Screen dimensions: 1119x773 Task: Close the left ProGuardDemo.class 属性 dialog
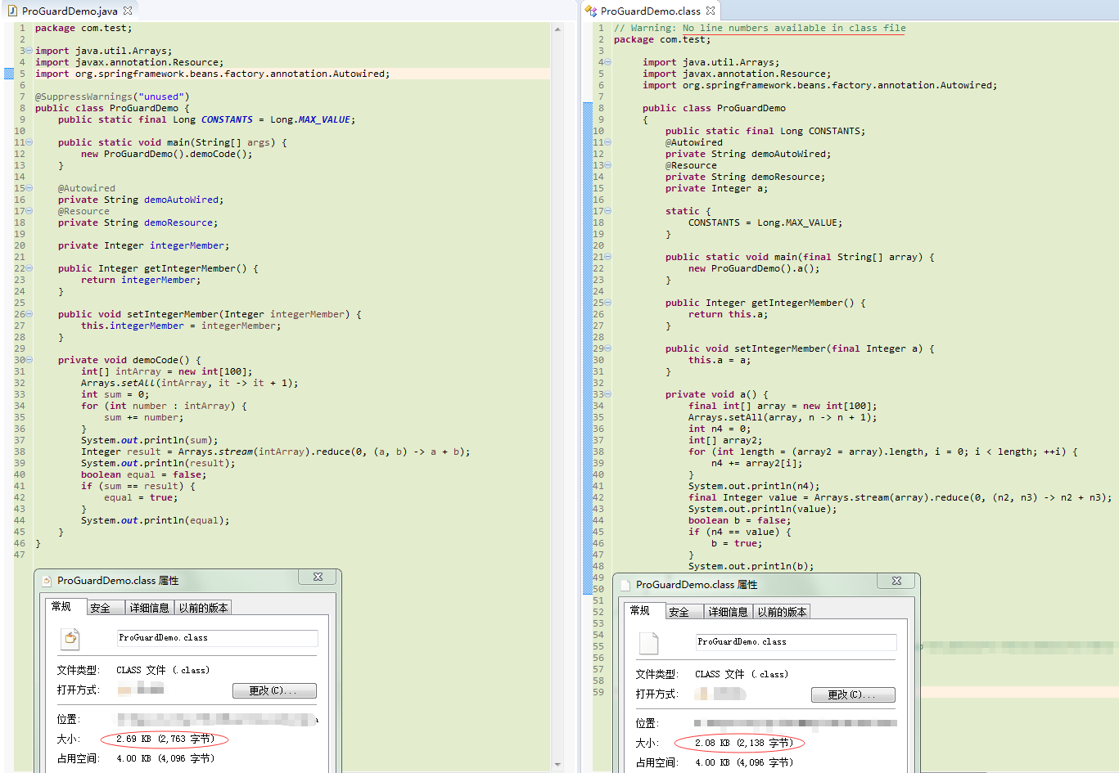[x=318, y=577]
